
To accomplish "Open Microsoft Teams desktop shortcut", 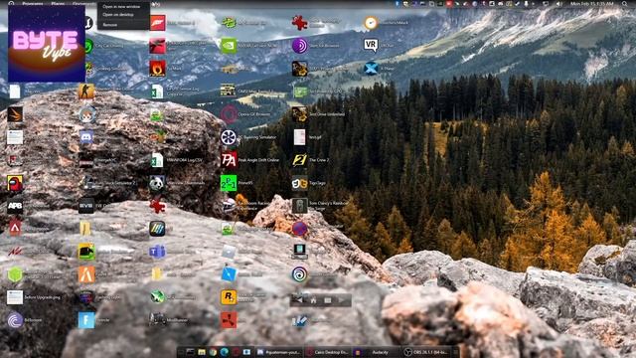I will pos(157,252).
